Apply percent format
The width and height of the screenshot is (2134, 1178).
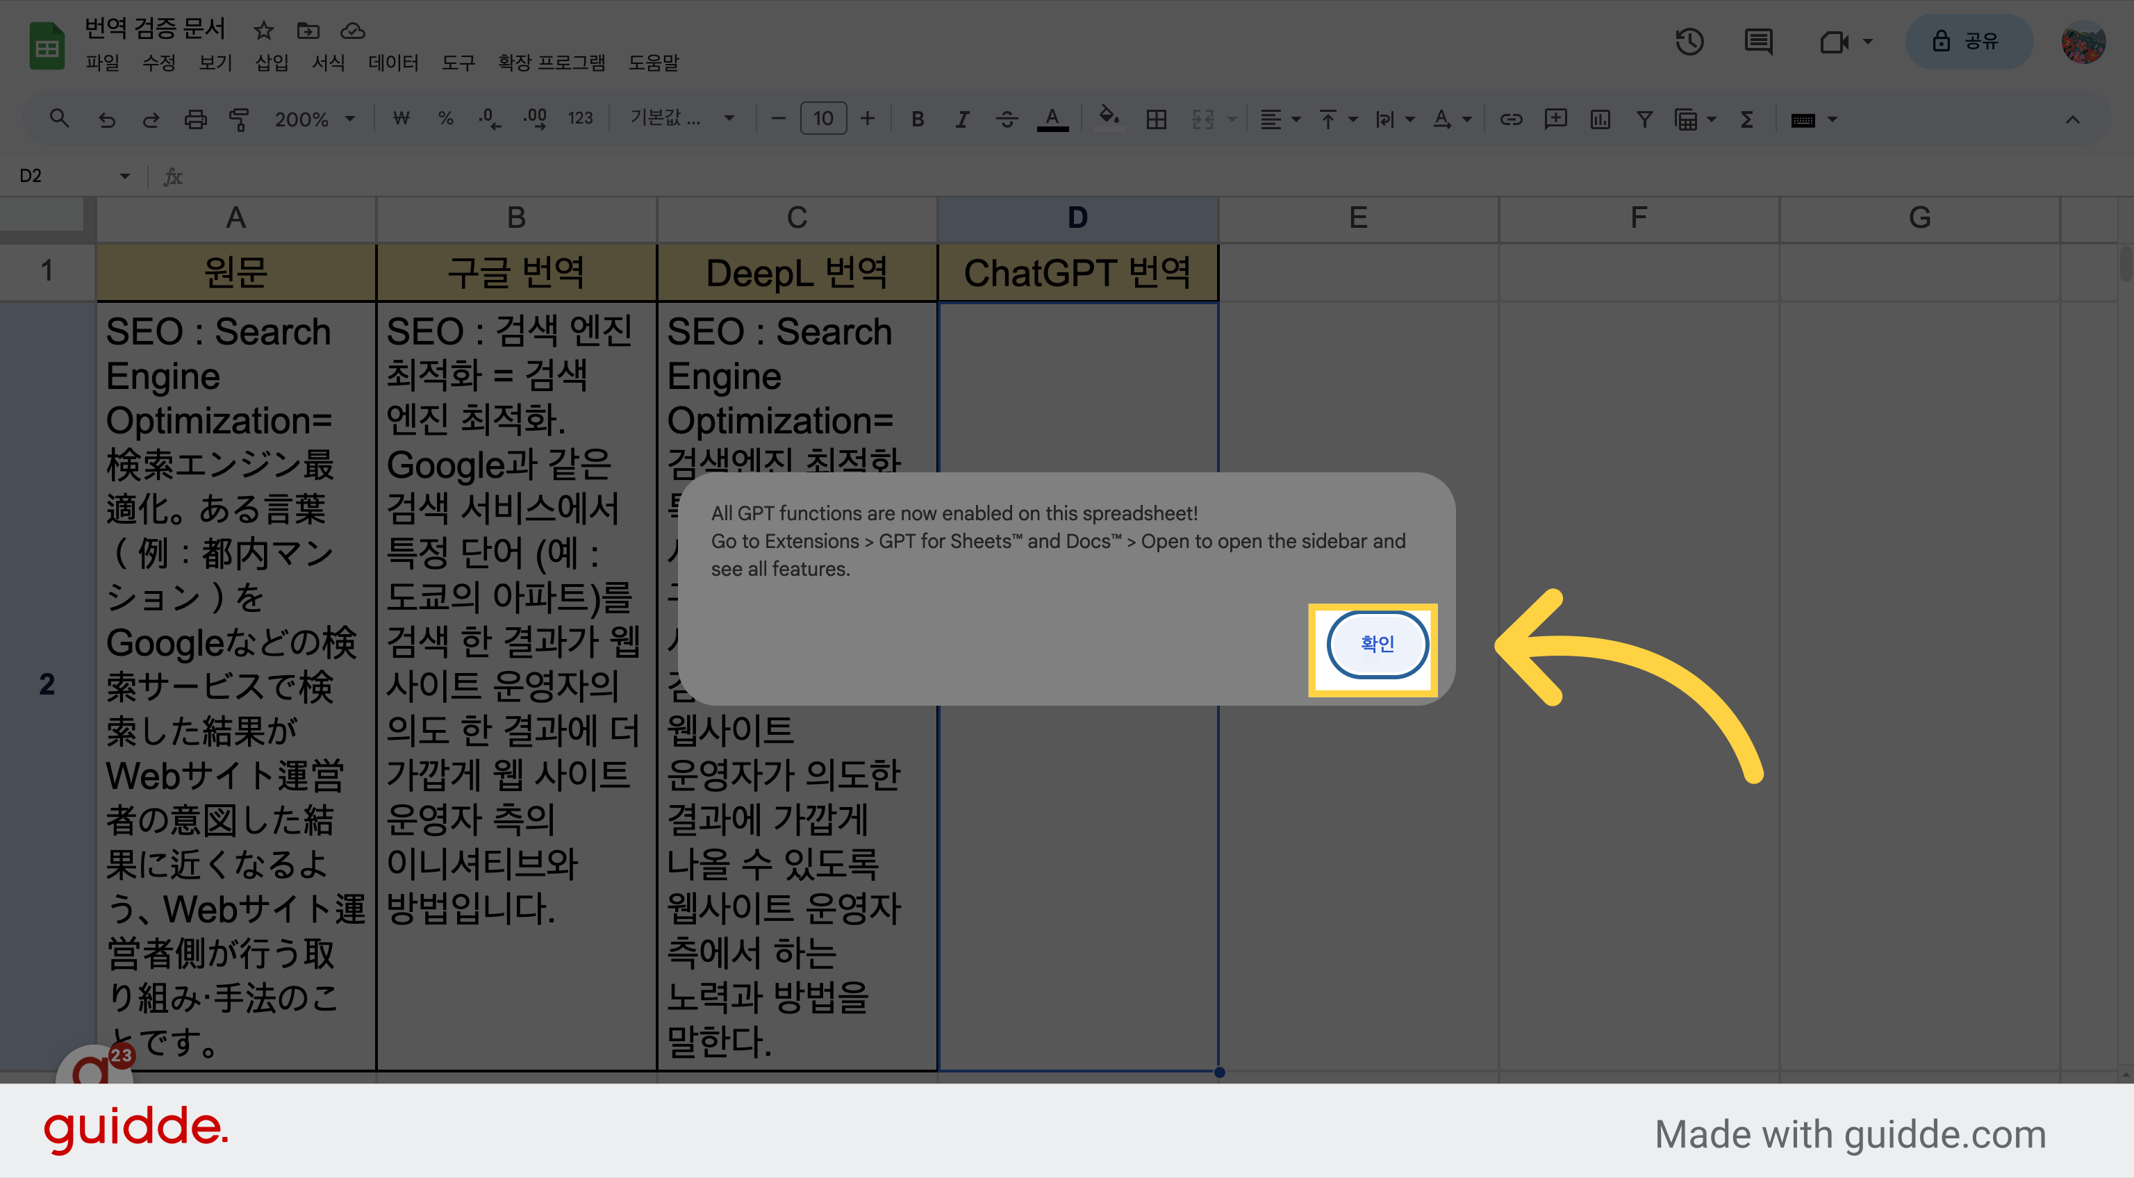click(x=446, y=119)
